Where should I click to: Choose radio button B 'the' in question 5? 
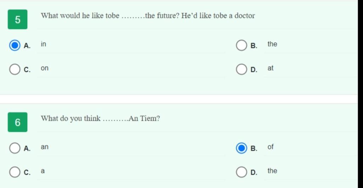[x=241, y=45]
